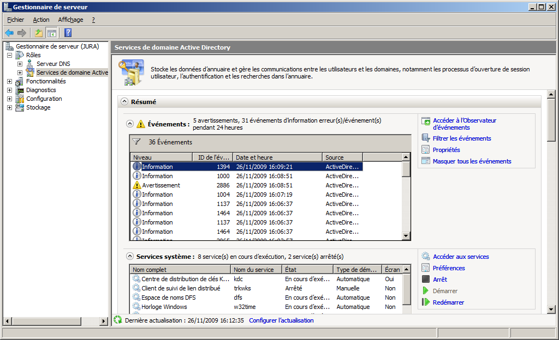Screen dimensions: 559x340
Task: Collapse the Événements section chevron
Action: tap(130, 124)
